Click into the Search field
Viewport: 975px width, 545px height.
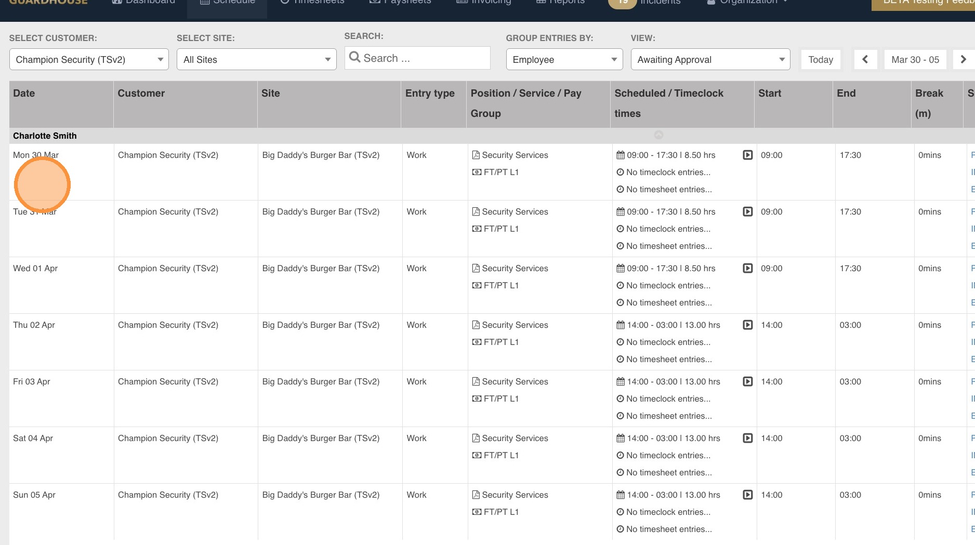(x=417, y=58)
